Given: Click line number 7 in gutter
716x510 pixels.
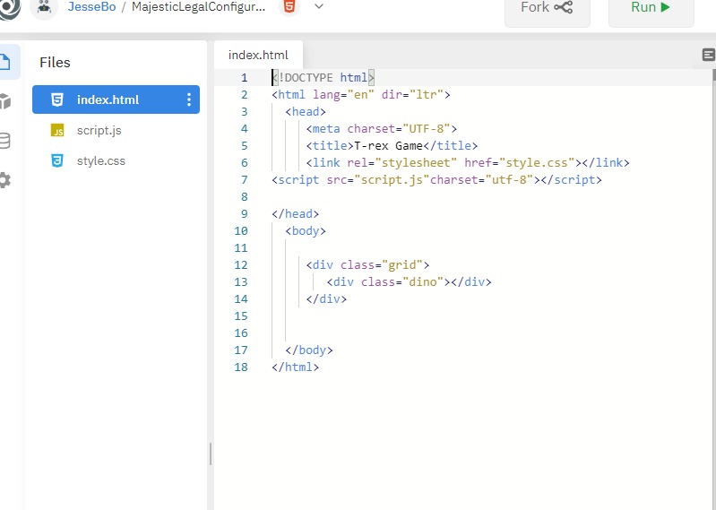Looking at the screenshot, I should tap(245, 180).
